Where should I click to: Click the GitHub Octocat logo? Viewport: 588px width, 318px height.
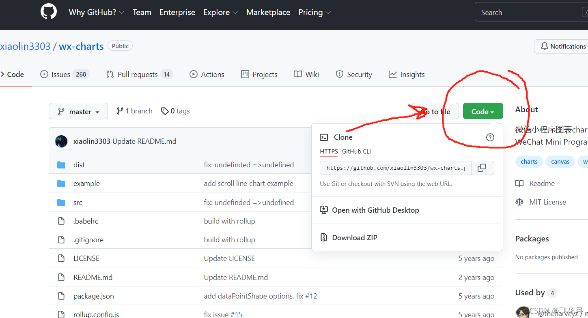(x=49, y=11)
